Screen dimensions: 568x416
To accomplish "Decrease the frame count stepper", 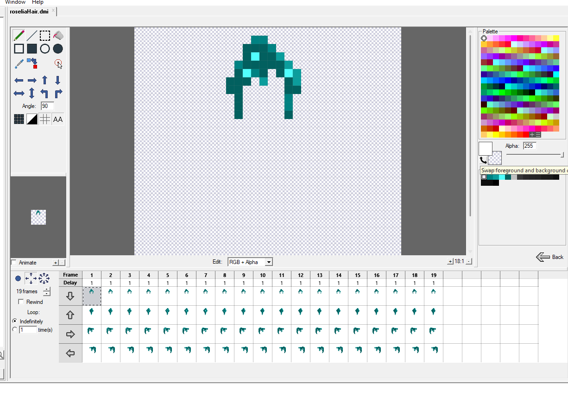I will click(47, 294).
